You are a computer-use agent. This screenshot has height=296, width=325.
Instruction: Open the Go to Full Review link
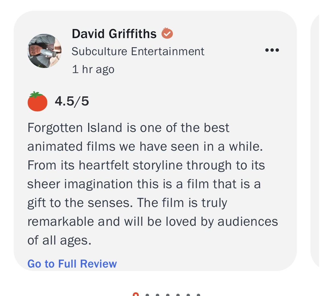tap(72, 264)
